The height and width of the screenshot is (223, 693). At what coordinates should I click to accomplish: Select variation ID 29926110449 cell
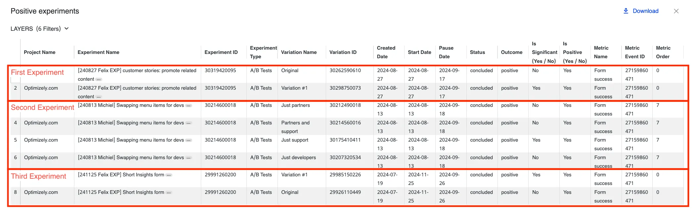tap(345, 192)
